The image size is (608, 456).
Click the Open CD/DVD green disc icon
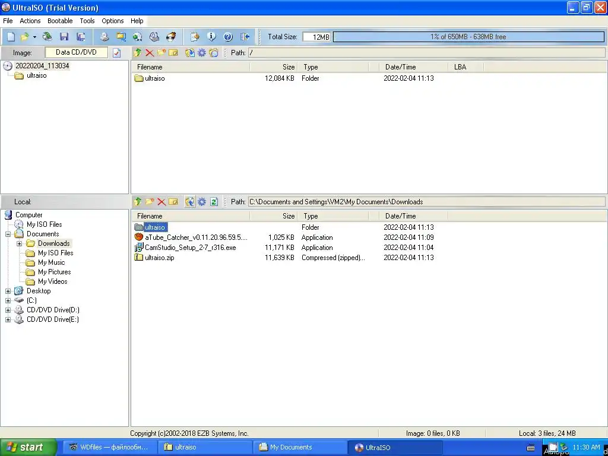point(47,37)
